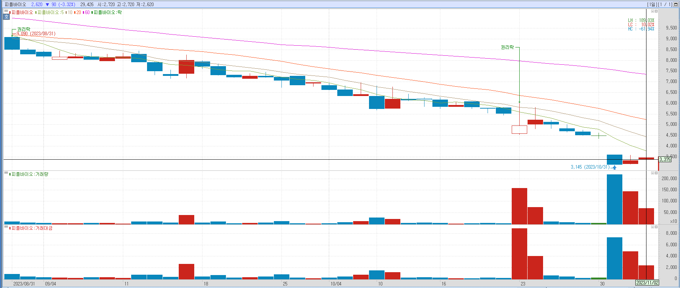The image size is (680, 288).
Task: Click the 피플바이오:거래대금 indicator label
Action: [x=32, y=228]
